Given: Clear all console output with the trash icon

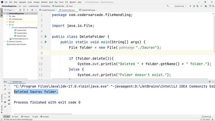Looking at the screenshot, I should coord(9,104).
